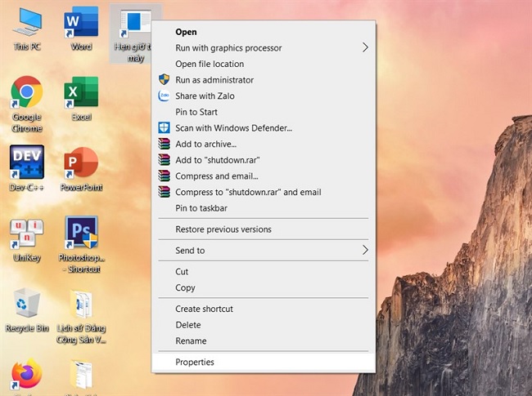The height and width of the screenshot is (396, 532).
Task: Select the Excel desktop shortcut
Action: click(81, 94)
